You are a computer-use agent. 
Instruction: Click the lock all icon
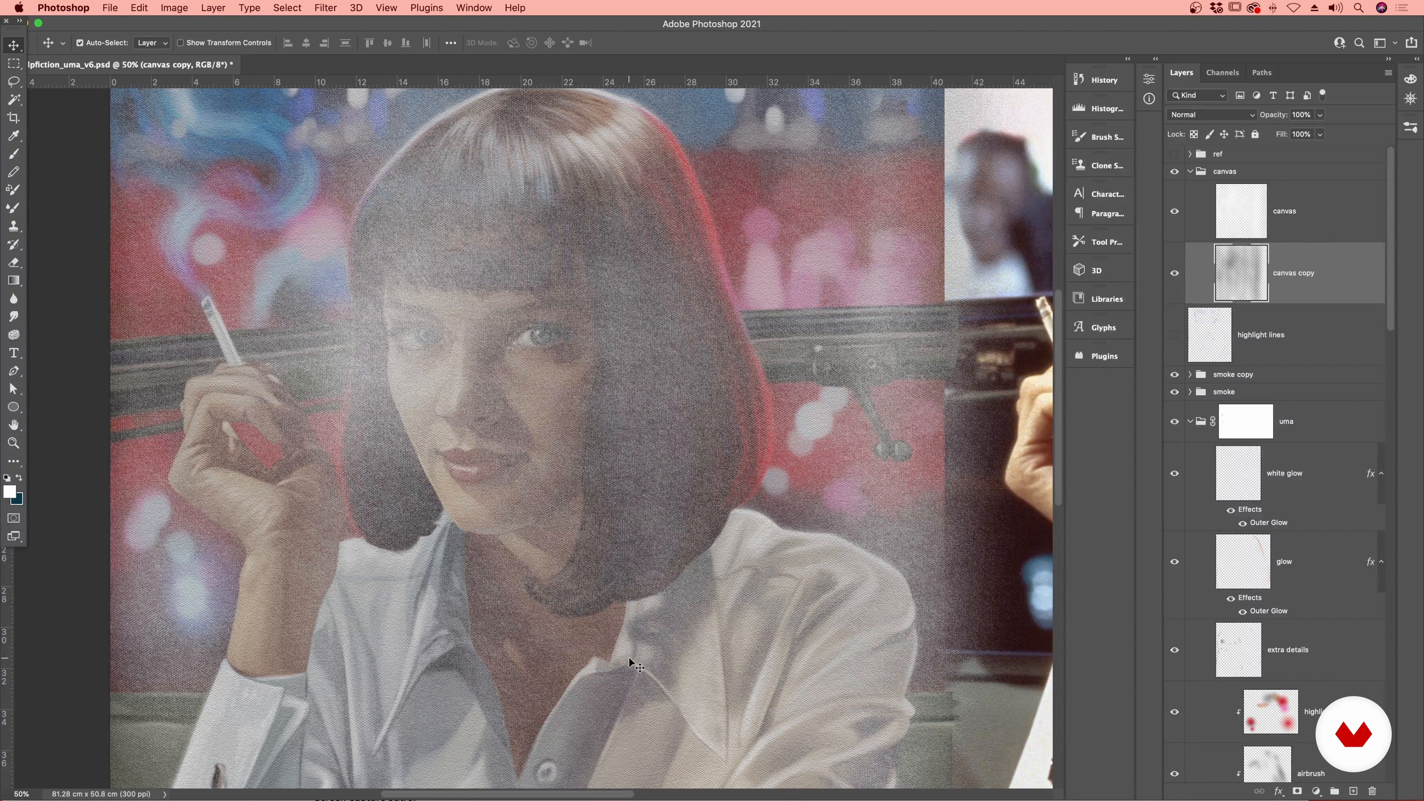[1255, 134]
